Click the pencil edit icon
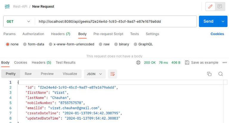This screenshot has width=229, height=123. (x=211, y=6)
